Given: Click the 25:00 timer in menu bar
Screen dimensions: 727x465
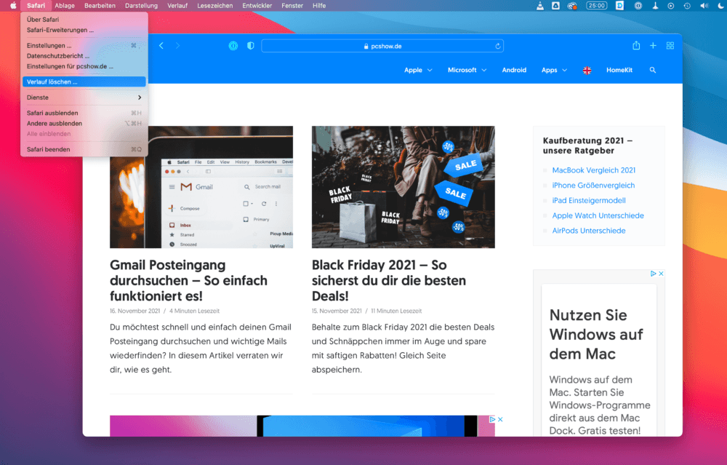Looking at the screenshot, I should coord(597,6).
